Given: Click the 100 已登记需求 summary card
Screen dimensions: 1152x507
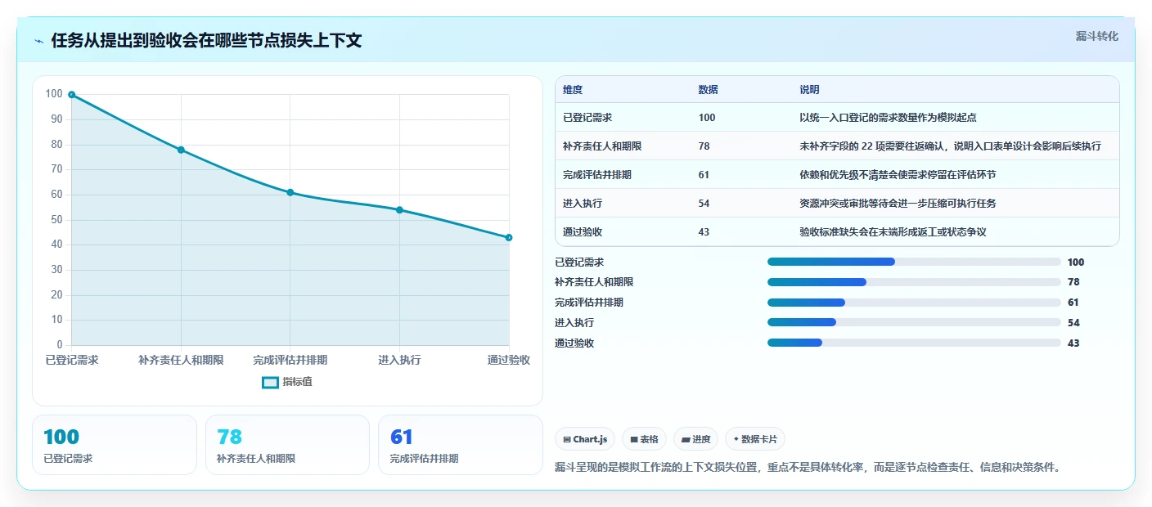Looking at the screenshot, I should coord(115,445).
